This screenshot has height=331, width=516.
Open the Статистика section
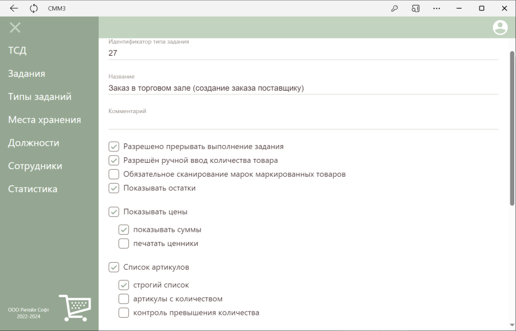coord(33,189)
